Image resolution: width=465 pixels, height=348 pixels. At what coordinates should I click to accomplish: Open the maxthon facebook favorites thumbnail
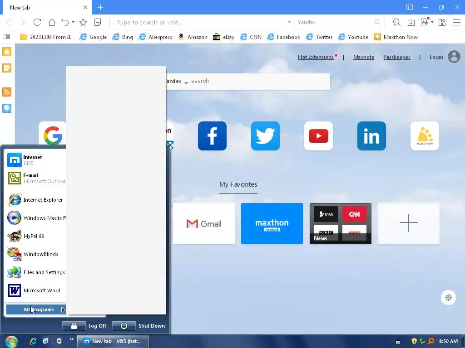point(272,224)
